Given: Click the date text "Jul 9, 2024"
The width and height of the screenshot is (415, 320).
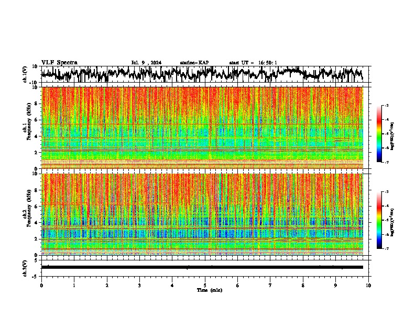Looking at the screenshot, I should point(146,63).
